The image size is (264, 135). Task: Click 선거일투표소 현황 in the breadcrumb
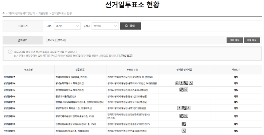(x=62, y=13)
